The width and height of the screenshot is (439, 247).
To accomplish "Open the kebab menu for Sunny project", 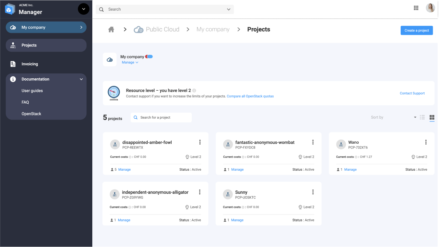I will tap(313, 192).
